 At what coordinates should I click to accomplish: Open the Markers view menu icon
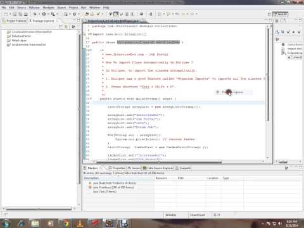(286, 168)
